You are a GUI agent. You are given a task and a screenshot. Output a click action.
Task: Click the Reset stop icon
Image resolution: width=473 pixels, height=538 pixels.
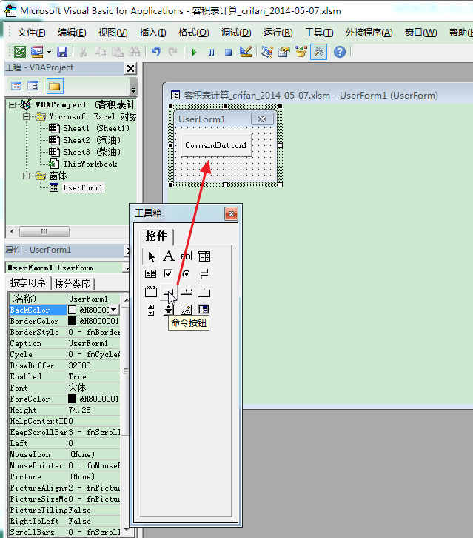coord(228,52)
